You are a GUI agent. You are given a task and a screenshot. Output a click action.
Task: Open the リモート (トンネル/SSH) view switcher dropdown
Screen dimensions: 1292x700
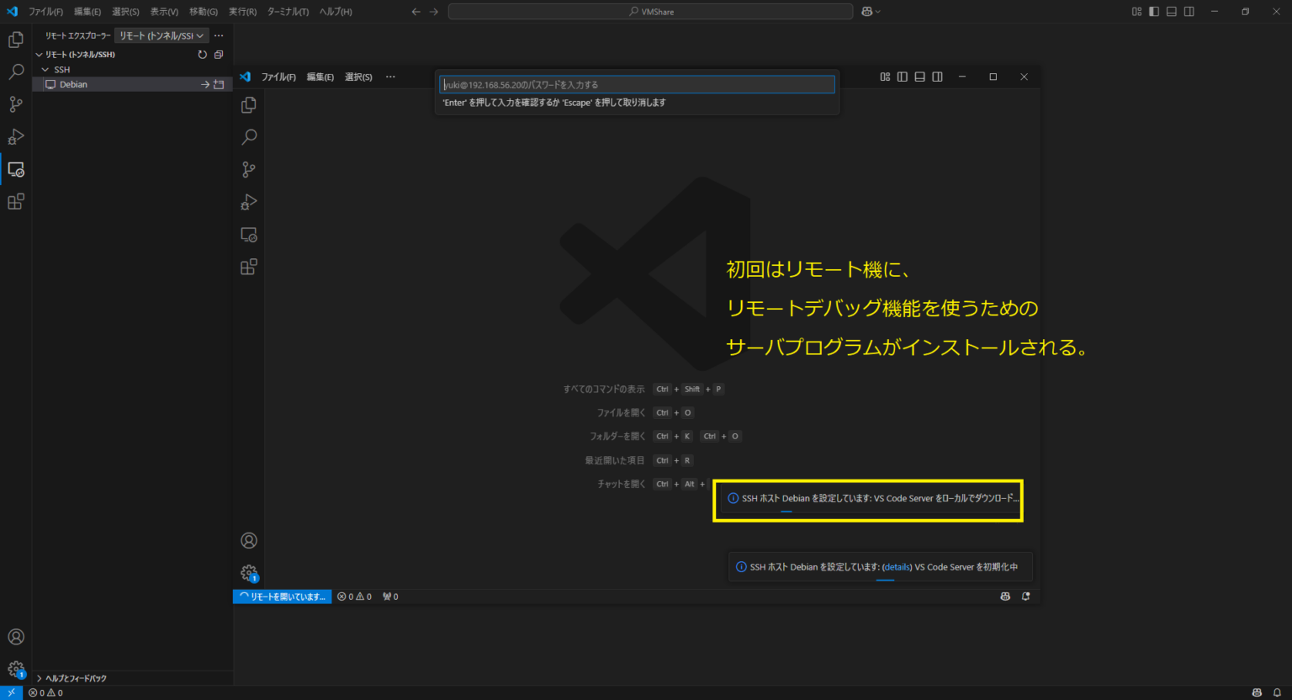click(161, 35)
